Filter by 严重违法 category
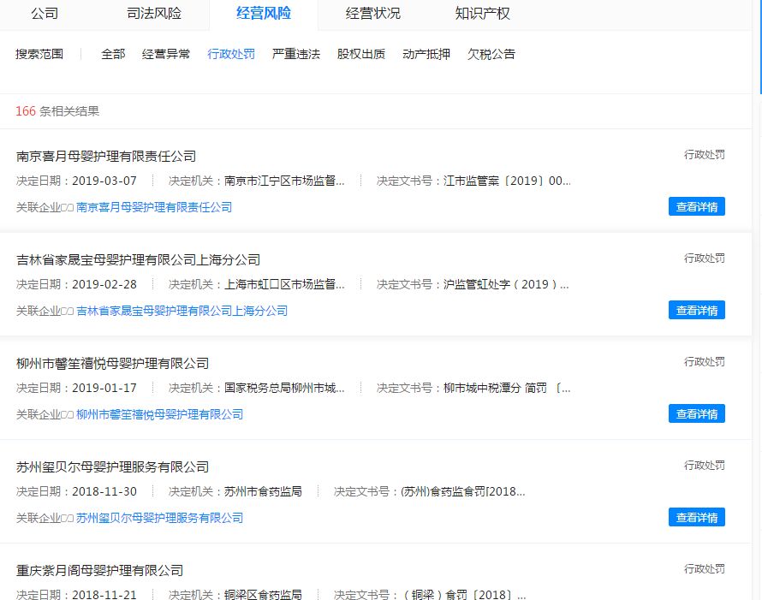This screenshot has height=600, width=762. (295, 54)
